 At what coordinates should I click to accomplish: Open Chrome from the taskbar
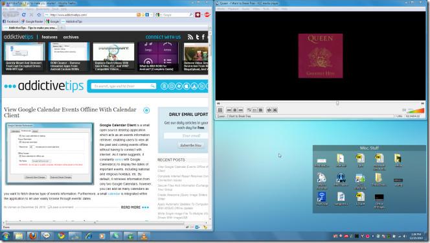[61, 236]
